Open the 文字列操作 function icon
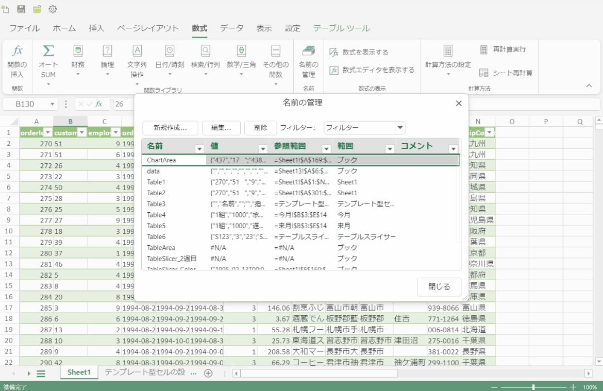Image resolution: width=603 pixels, height=391 pixels. 137,50
